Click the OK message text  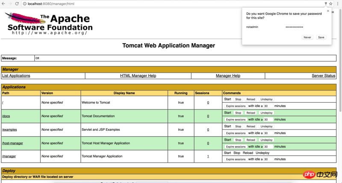tap(37, 58)
